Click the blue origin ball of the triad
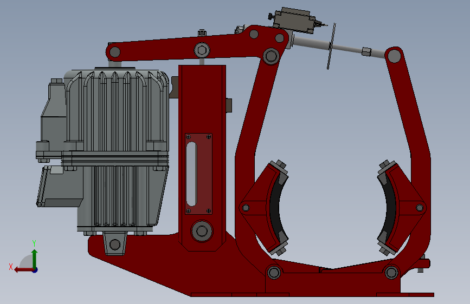470x304 pixels. point(35,270)
